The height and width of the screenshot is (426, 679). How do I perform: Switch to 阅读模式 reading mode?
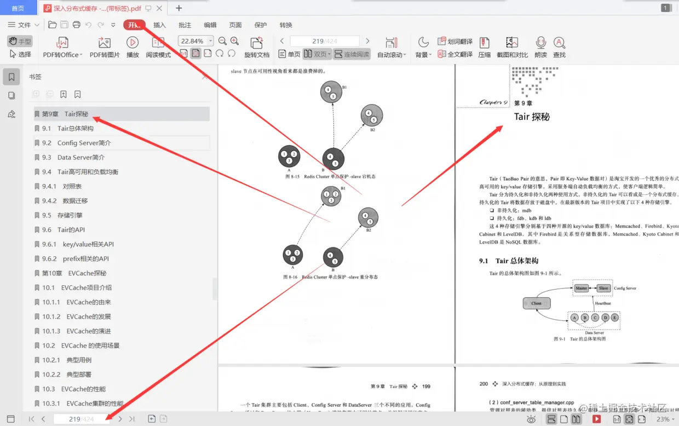(x=158, y=48)
